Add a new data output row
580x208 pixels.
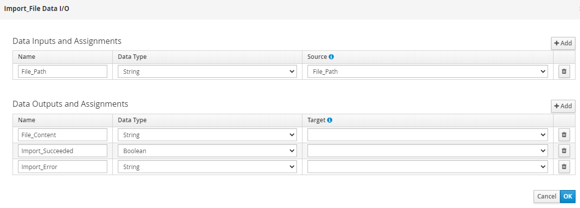[563, 106]
